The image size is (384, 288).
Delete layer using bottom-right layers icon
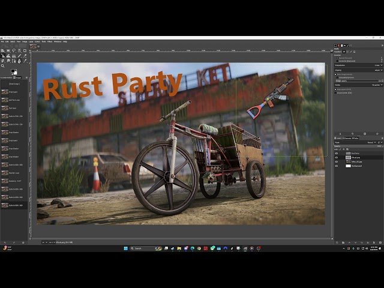pyautogui.click(x=380, y=242)
